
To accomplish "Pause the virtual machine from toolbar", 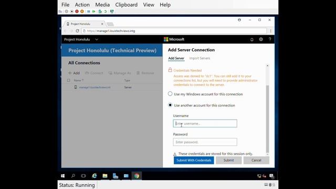I will (89, 12).
